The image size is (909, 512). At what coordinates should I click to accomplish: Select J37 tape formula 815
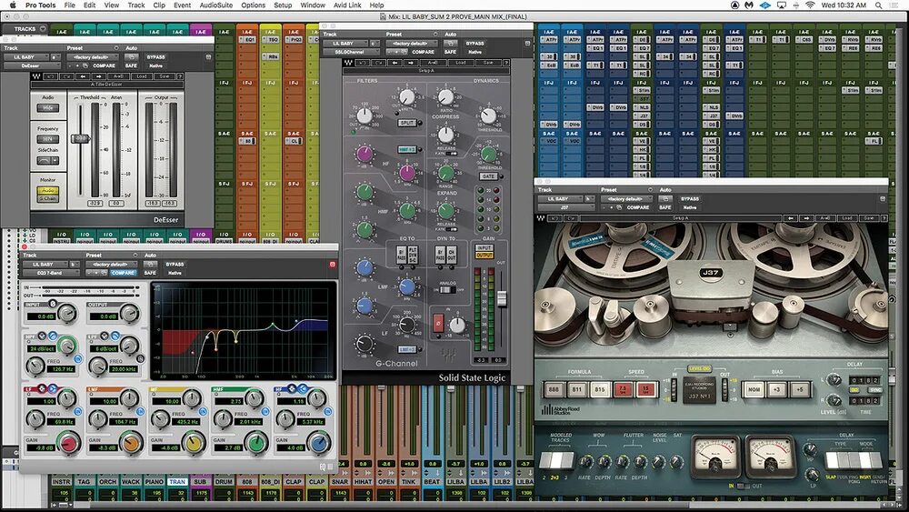coord(599,389)
